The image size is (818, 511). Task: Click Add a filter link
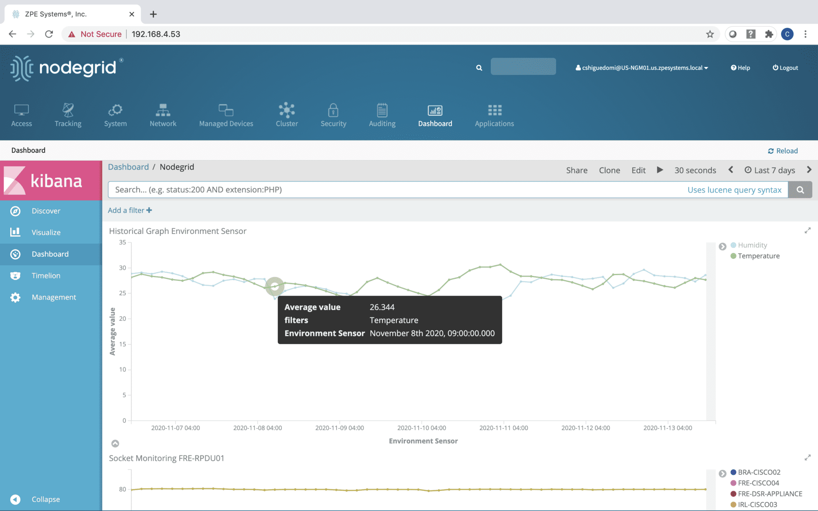130,210
